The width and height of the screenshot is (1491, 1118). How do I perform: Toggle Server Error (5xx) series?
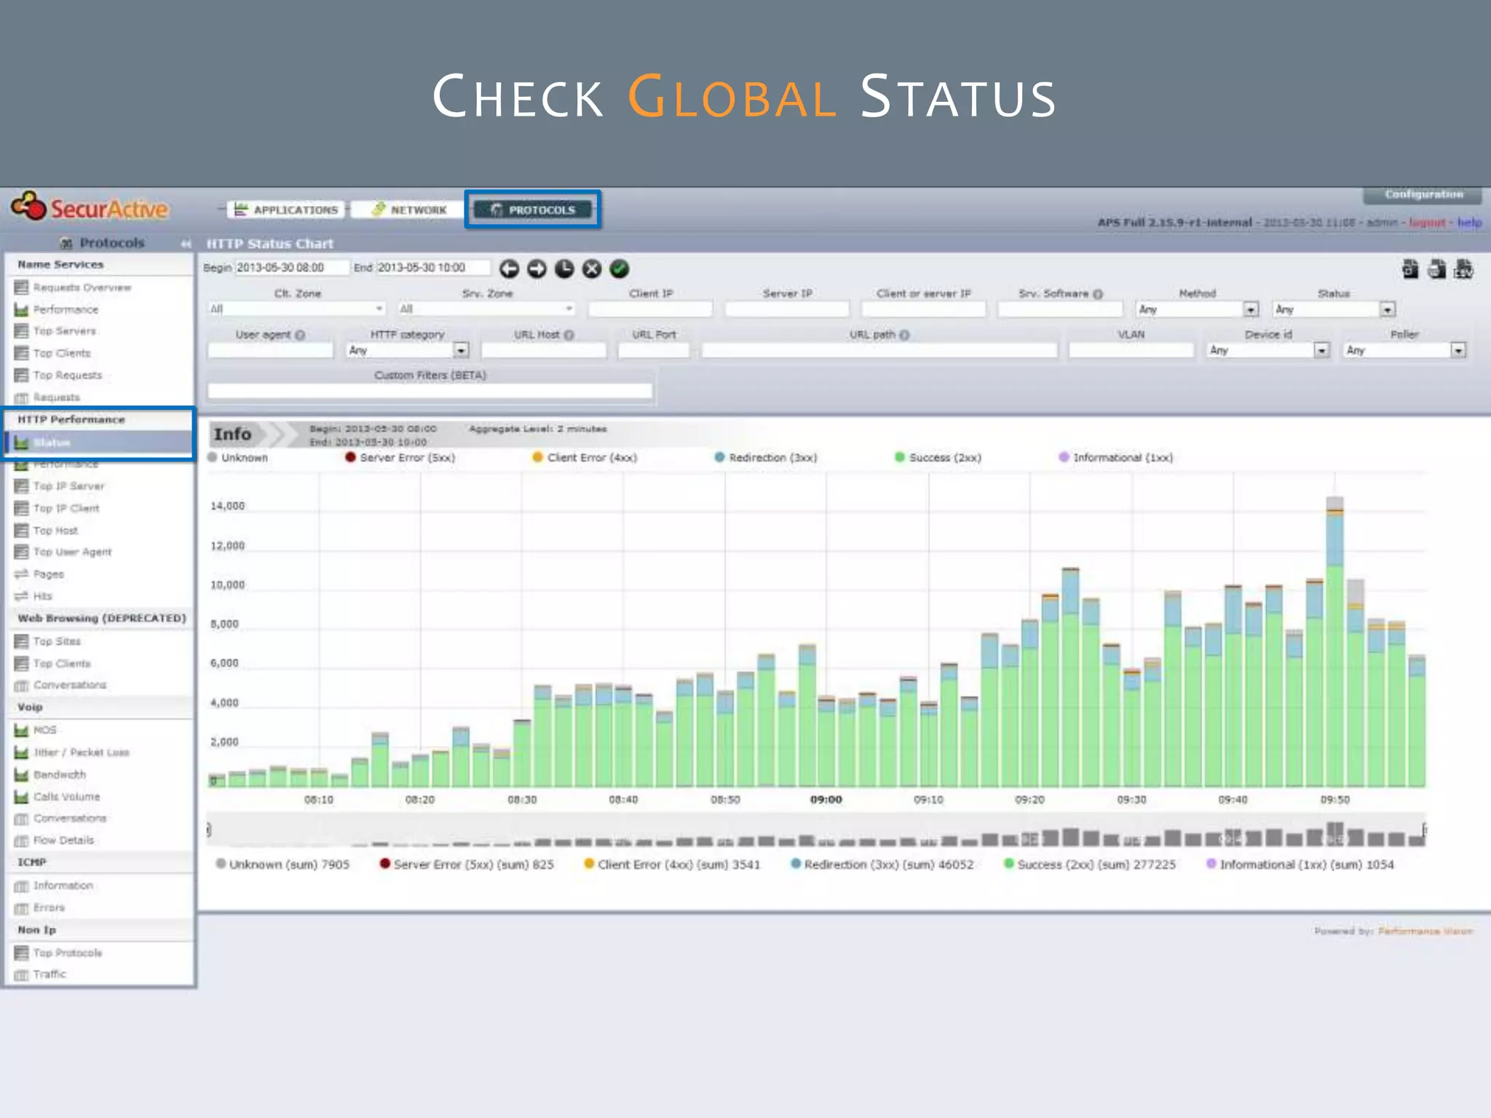[x=400, y=457]
